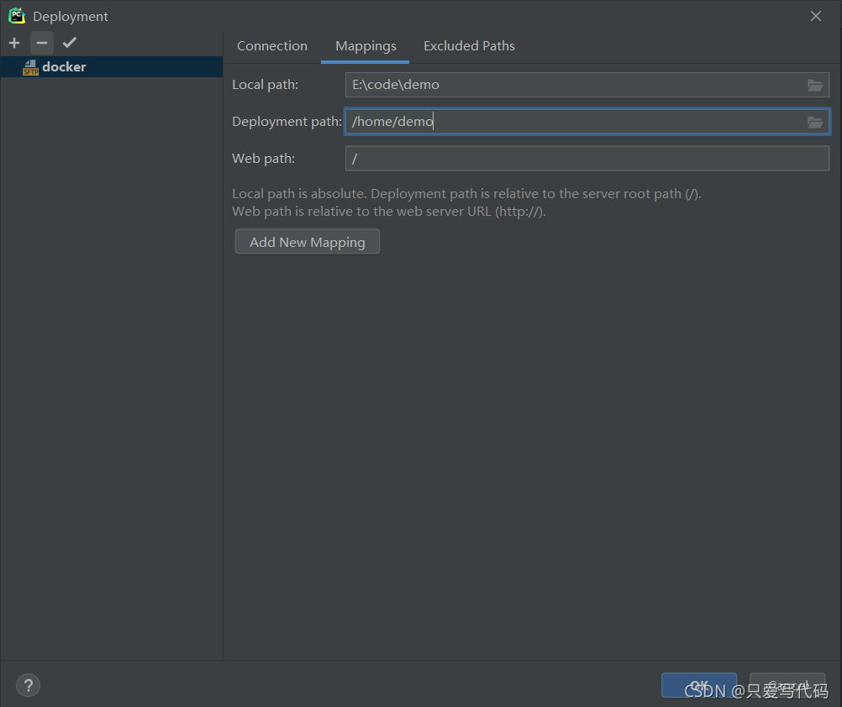Click the Deployment path label text
Viewport: 842px width, 707px height.
pyautogui.click(x=287, y=122)
